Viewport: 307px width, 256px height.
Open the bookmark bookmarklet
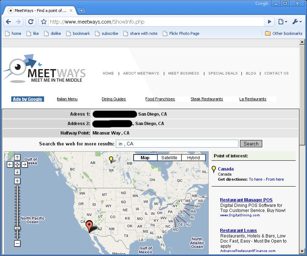coord(78,33)
